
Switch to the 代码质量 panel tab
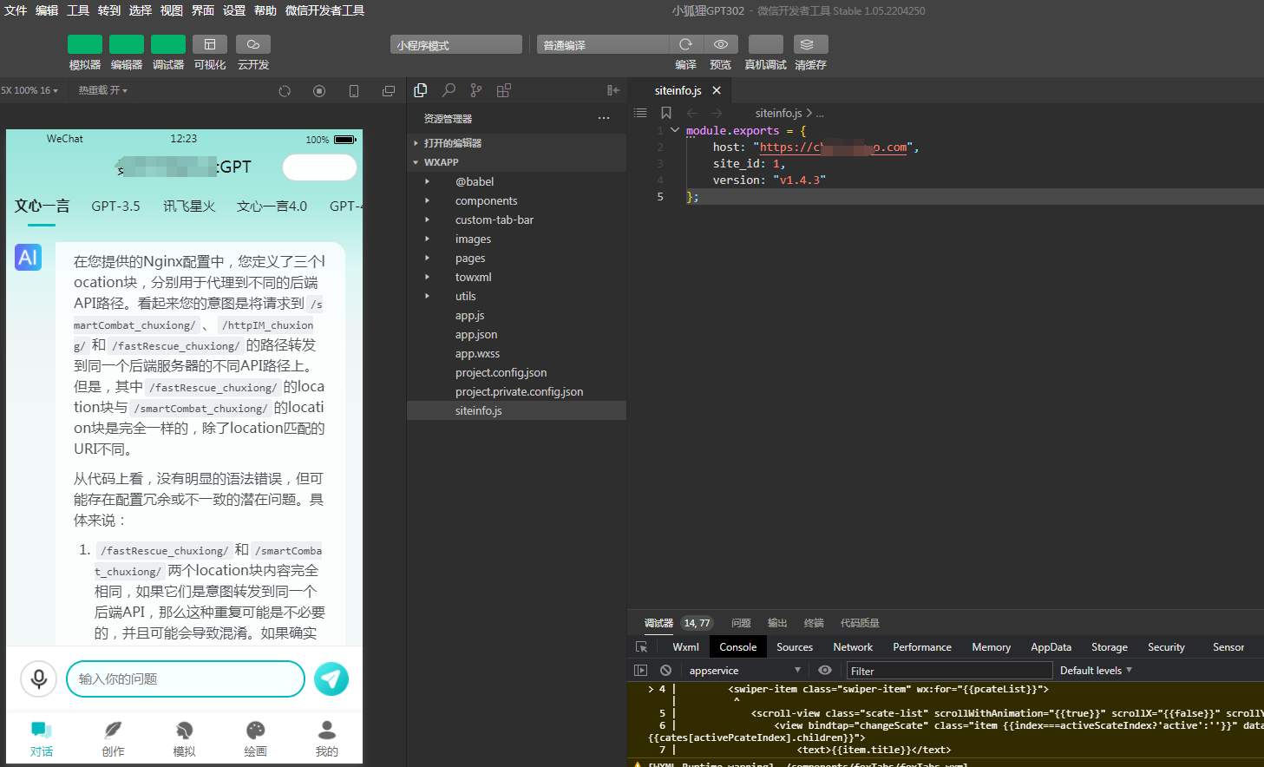pos(860,623)
